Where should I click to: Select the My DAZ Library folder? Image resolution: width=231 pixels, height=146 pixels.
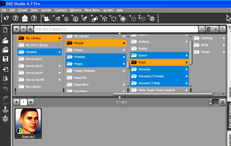point(40,45)
